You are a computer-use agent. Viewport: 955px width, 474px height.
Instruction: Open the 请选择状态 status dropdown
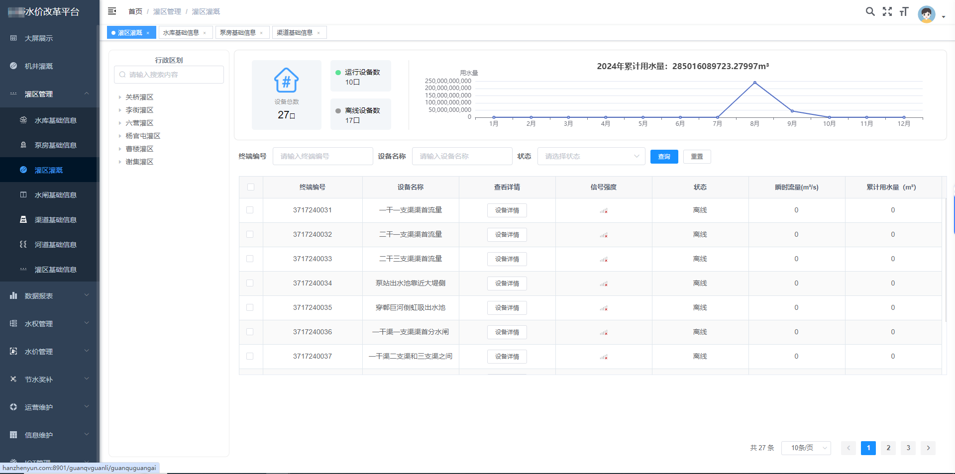click(591, 156)
